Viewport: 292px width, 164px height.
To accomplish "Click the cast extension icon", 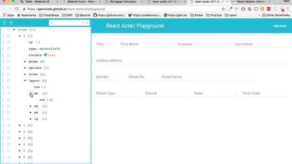I will [256, 9].
